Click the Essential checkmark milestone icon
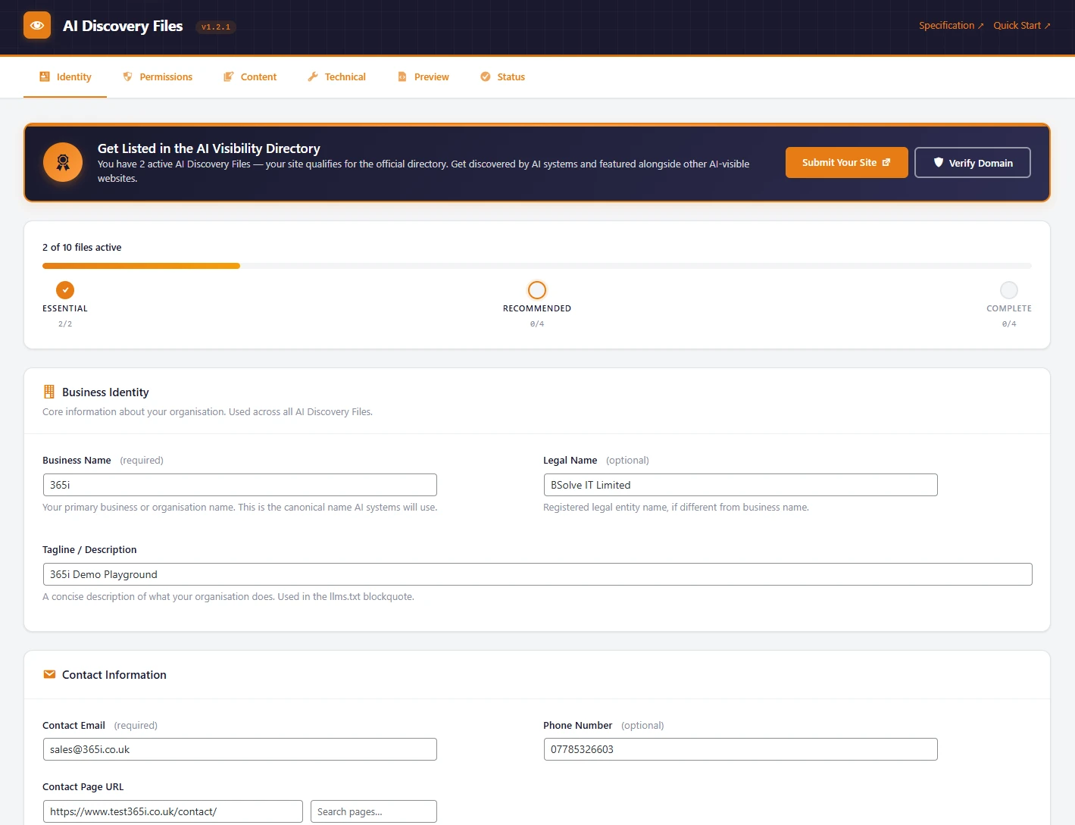The width and height of the screenshot is (1075, 825). tap(65, 290)
